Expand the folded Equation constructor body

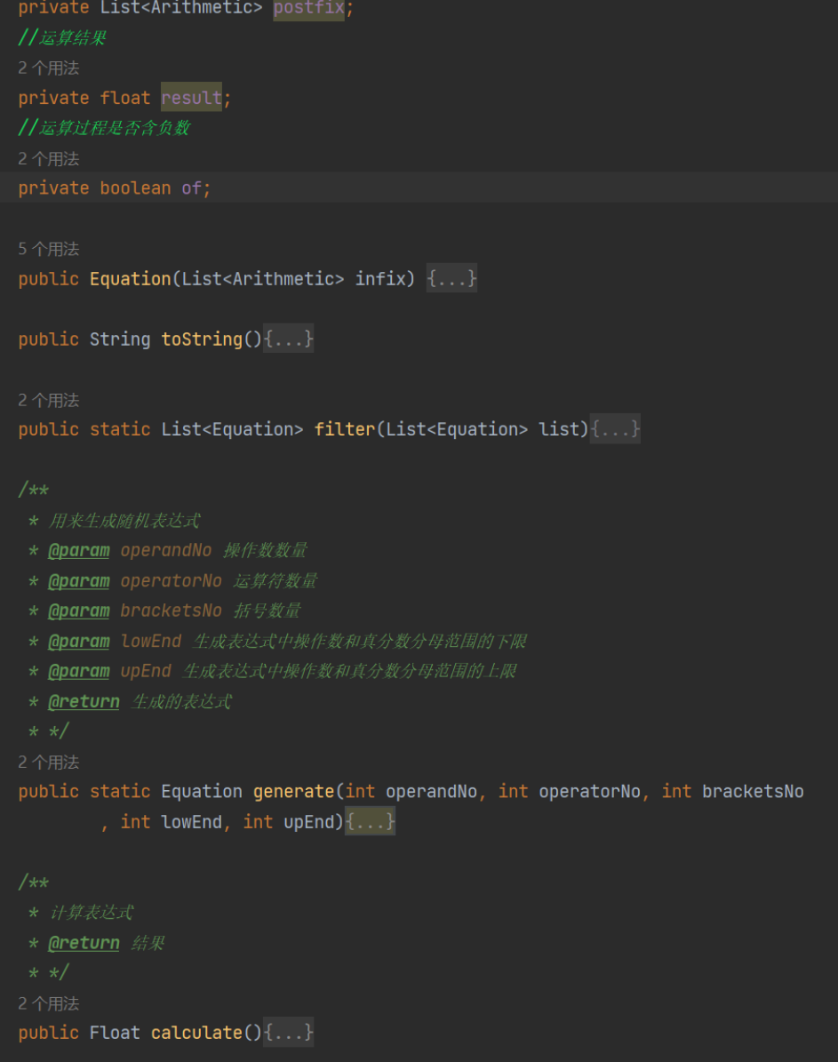click(451, 279)
